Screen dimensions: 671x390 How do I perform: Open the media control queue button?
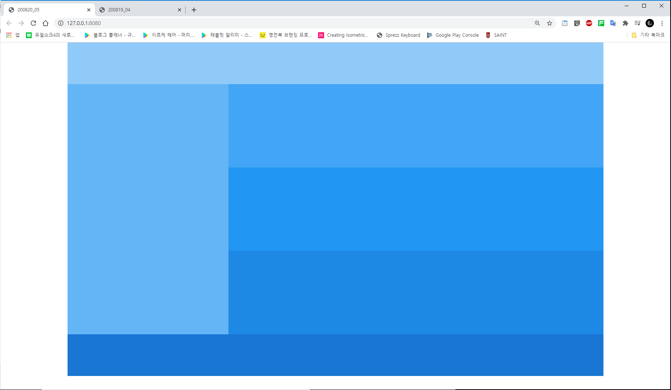tap(638, 23)
